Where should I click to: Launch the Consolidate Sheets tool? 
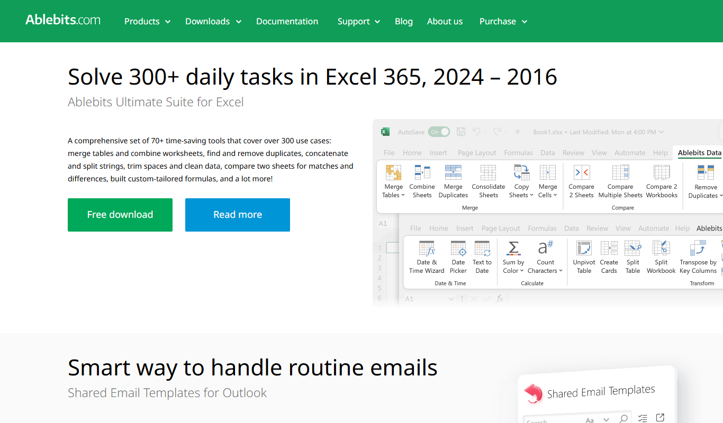(488, 173)
